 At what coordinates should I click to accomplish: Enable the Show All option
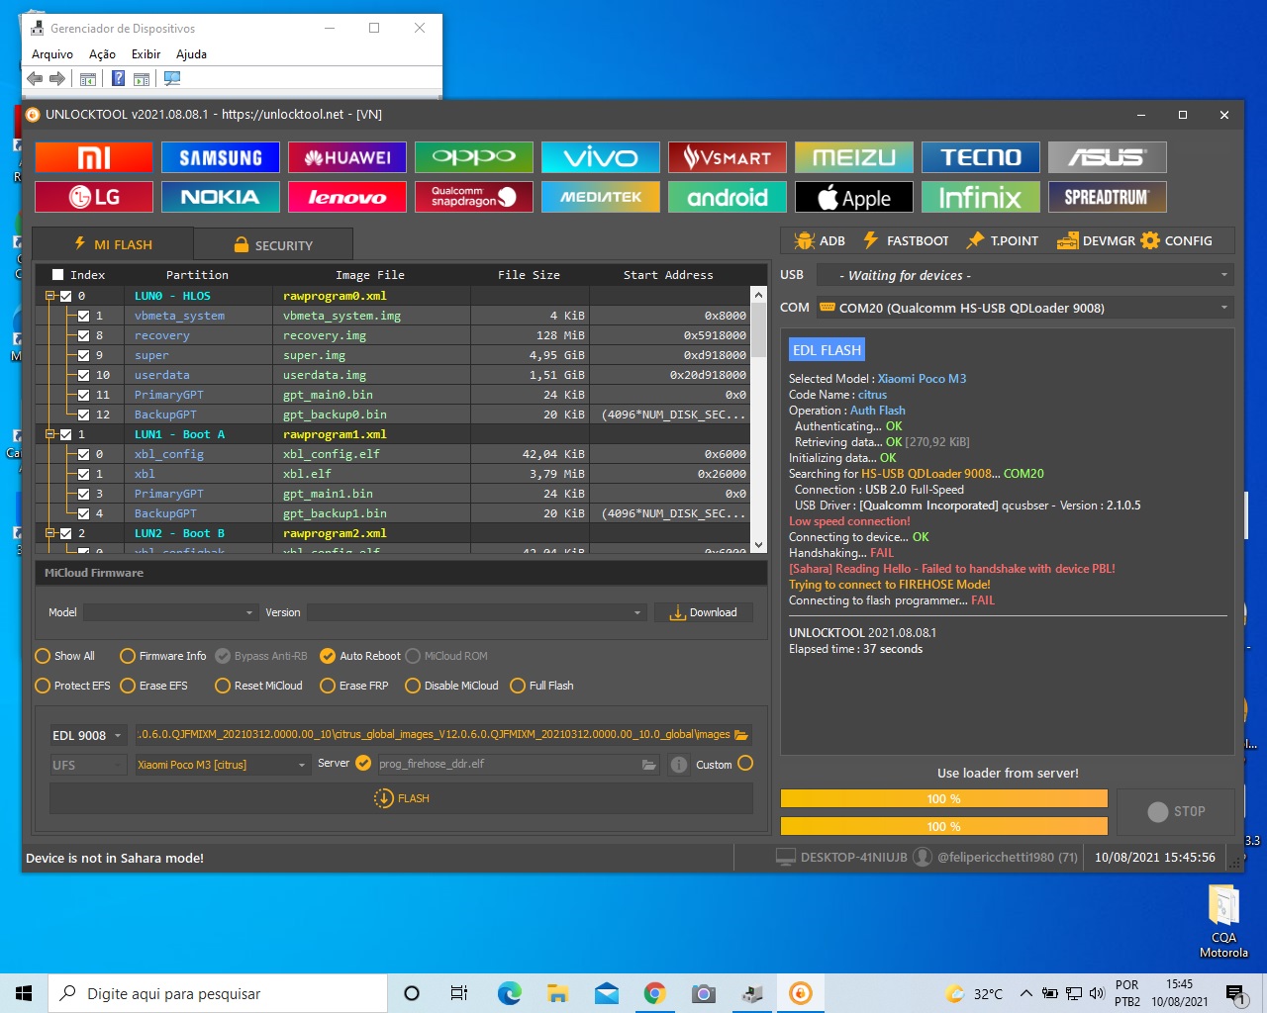click(x=65, y=656)
